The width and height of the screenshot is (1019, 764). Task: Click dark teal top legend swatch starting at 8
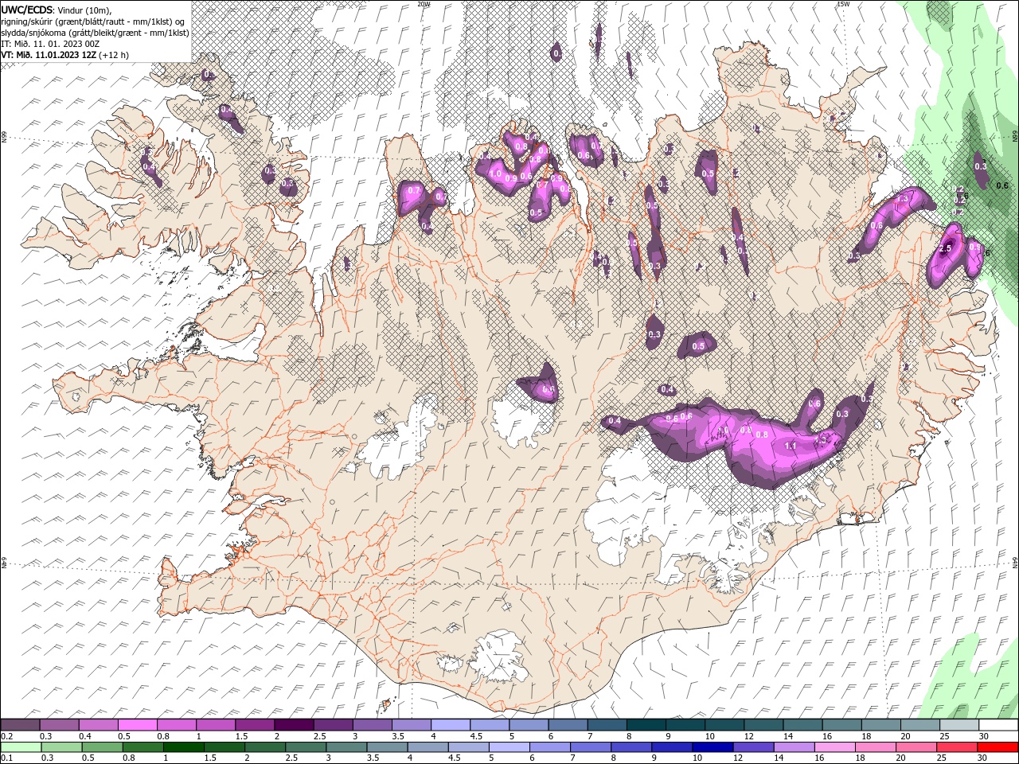[646, 725]
